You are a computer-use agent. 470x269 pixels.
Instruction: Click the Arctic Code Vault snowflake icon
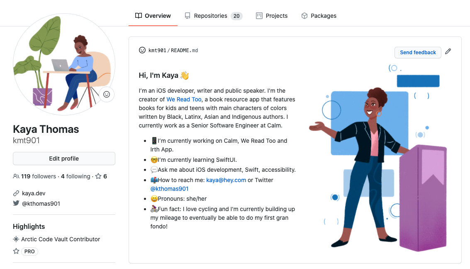coord(16,239)
